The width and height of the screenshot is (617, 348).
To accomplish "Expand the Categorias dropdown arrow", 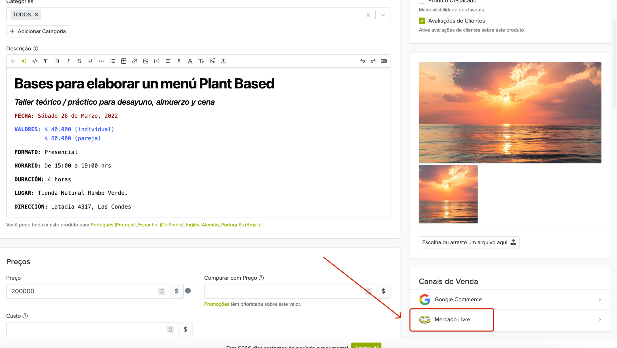I will [383, 15].
